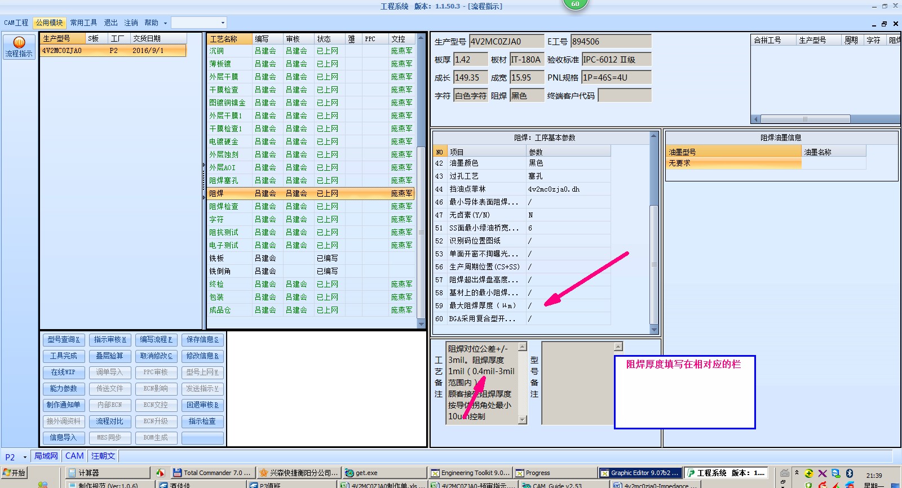Select the 沉铜 process row

[x=311, y=51]
